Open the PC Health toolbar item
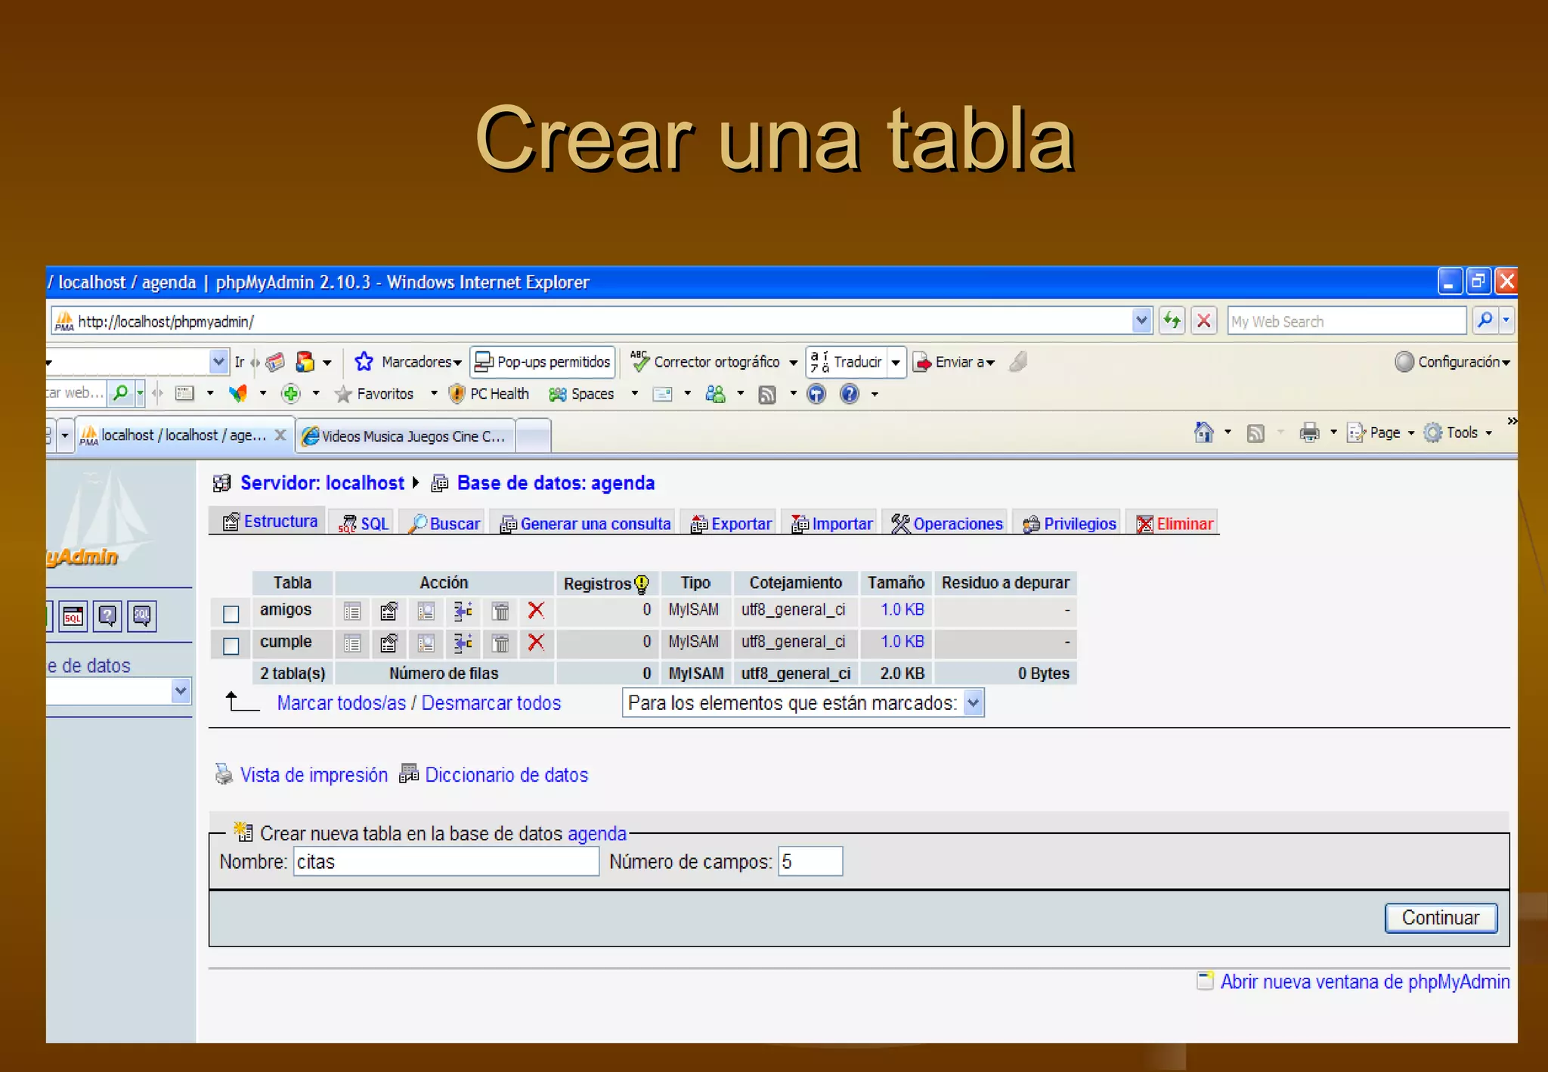The height and width of the screenshot is (1072, 1548). pyautogui.click(x=489, y=394)
